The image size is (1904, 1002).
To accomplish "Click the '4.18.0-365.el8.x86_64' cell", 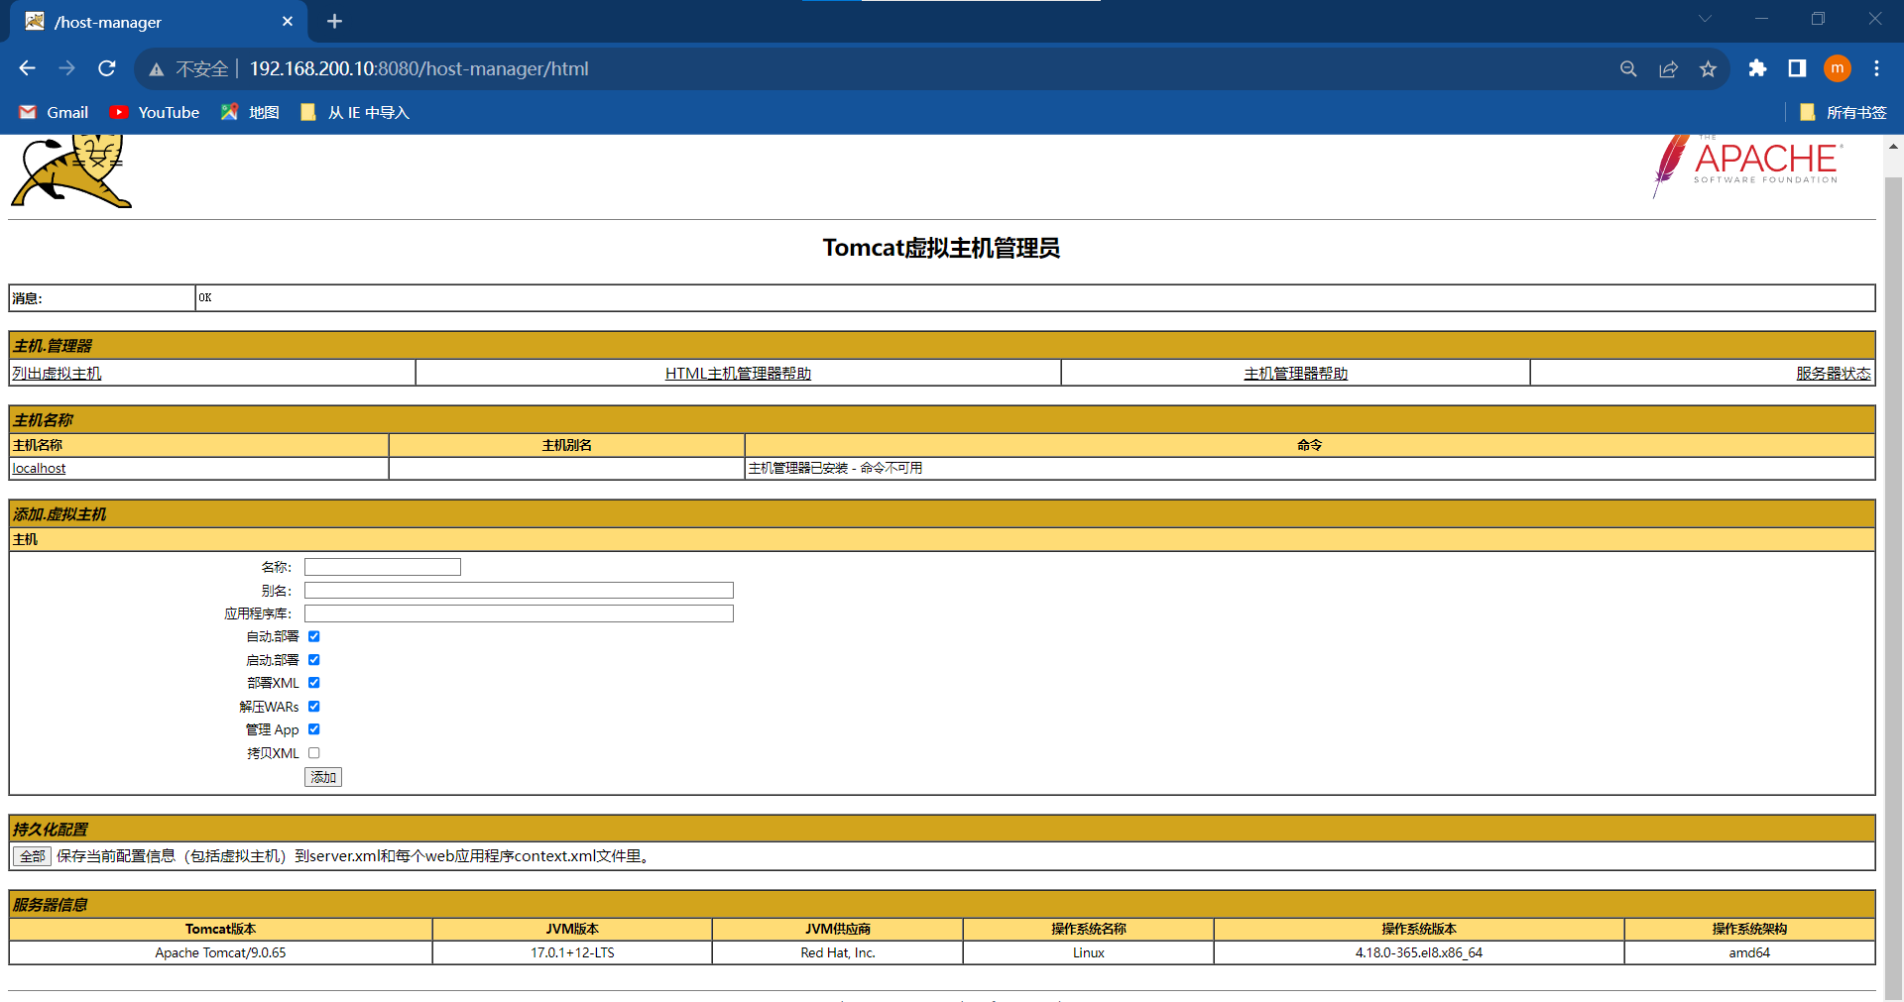I will coord(1419,952).
